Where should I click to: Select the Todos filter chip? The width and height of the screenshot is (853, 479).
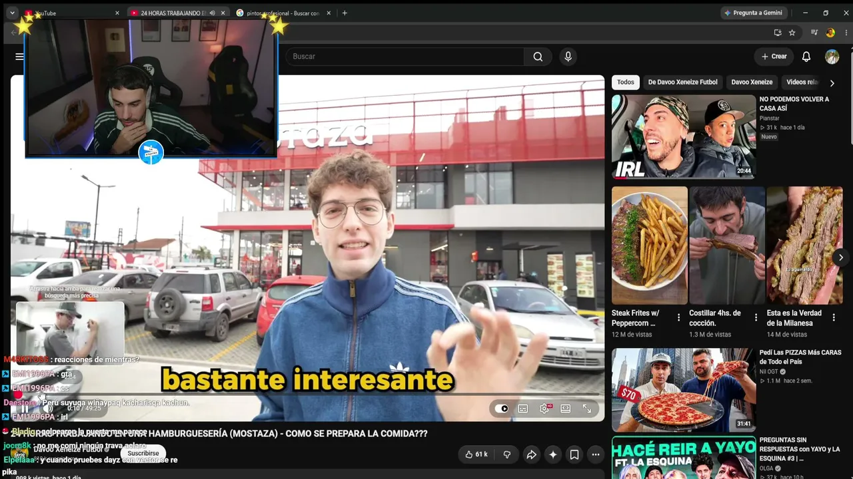point(626,82)
